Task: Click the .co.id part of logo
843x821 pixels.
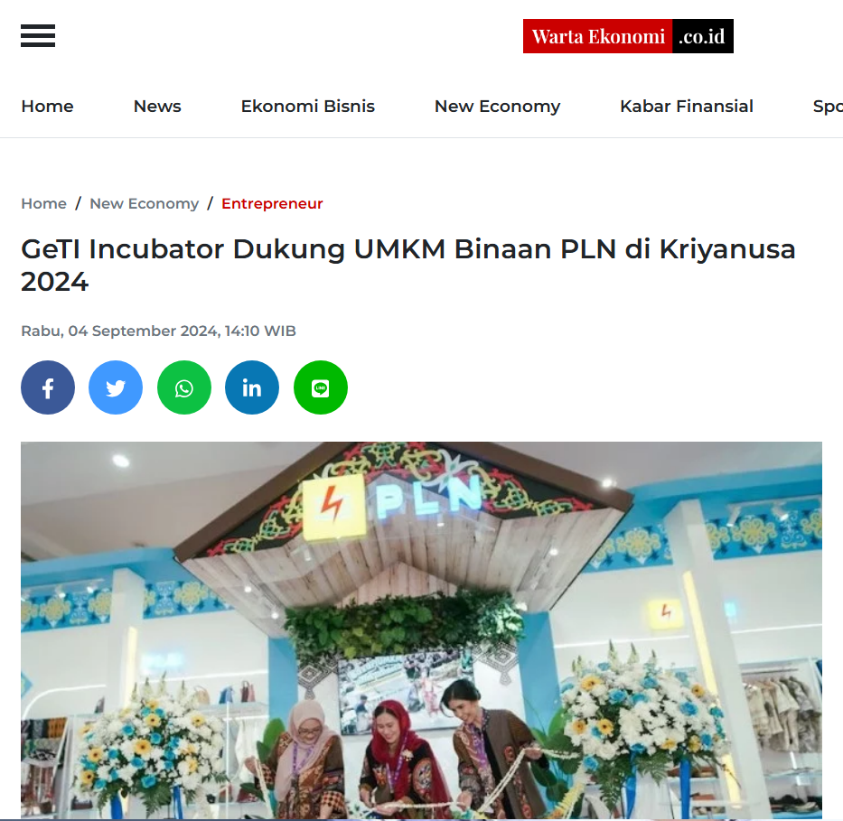Action: point(702,36)
